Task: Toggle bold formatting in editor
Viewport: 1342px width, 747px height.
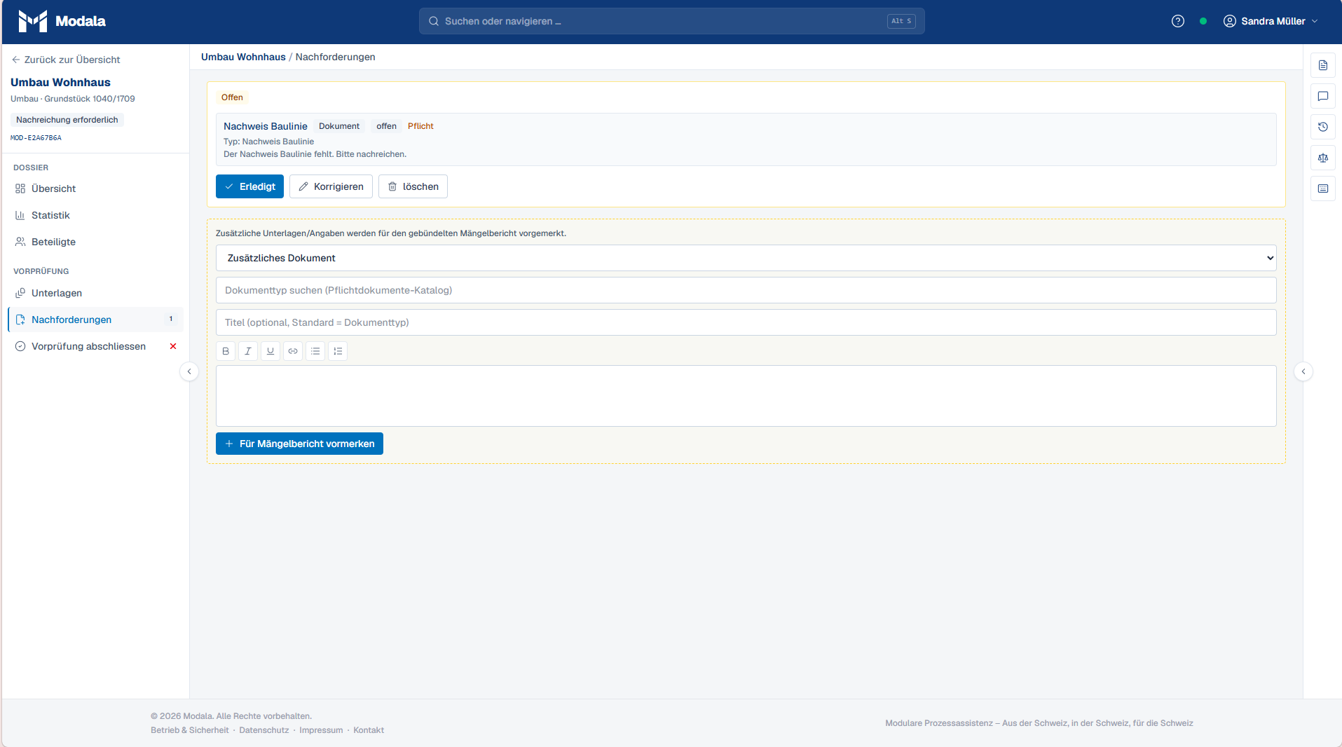Action: tap(226, 351)
